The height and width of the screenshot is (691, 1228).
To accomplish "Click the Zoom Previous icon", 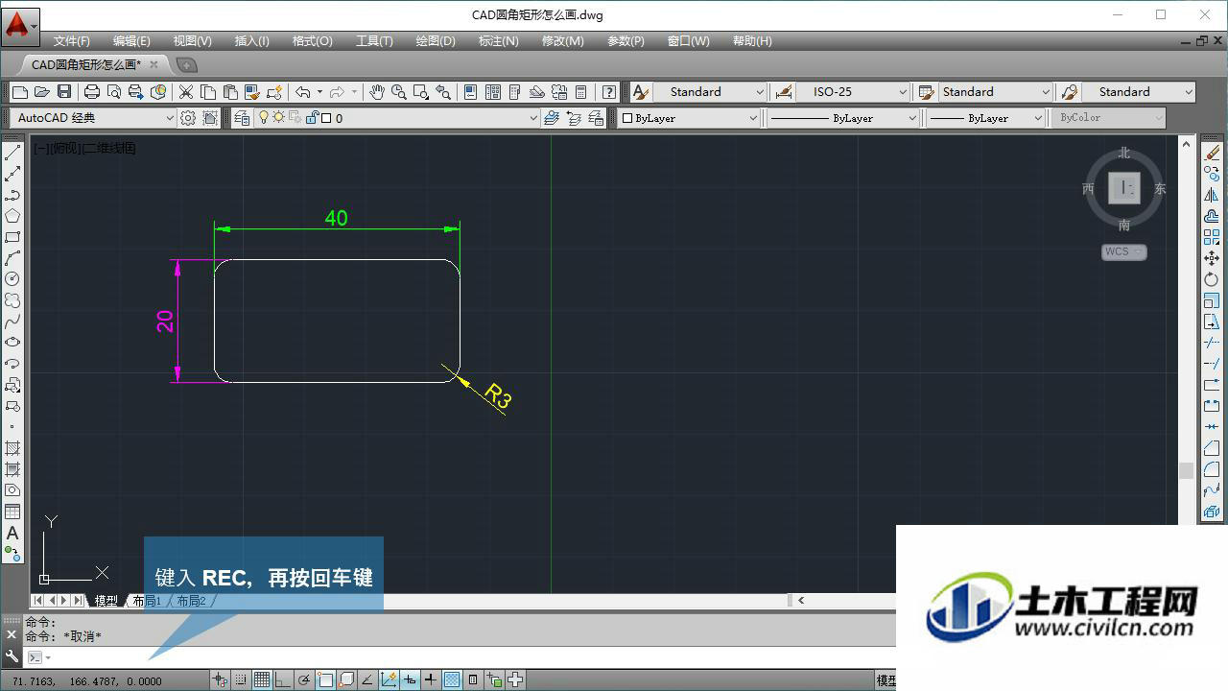I will (x=443, y=92).
